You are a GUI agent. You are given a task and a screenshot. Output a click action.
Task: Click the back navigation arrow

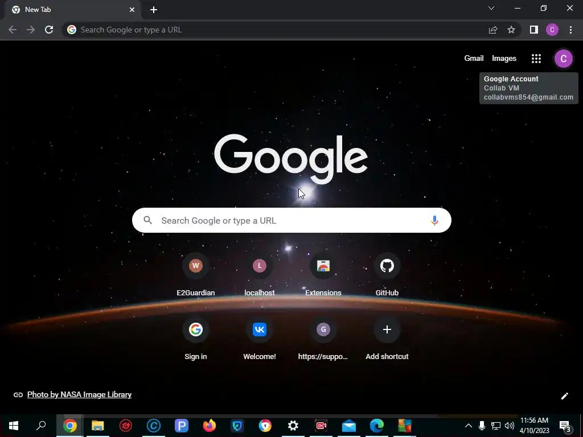[x=13, y=30]
